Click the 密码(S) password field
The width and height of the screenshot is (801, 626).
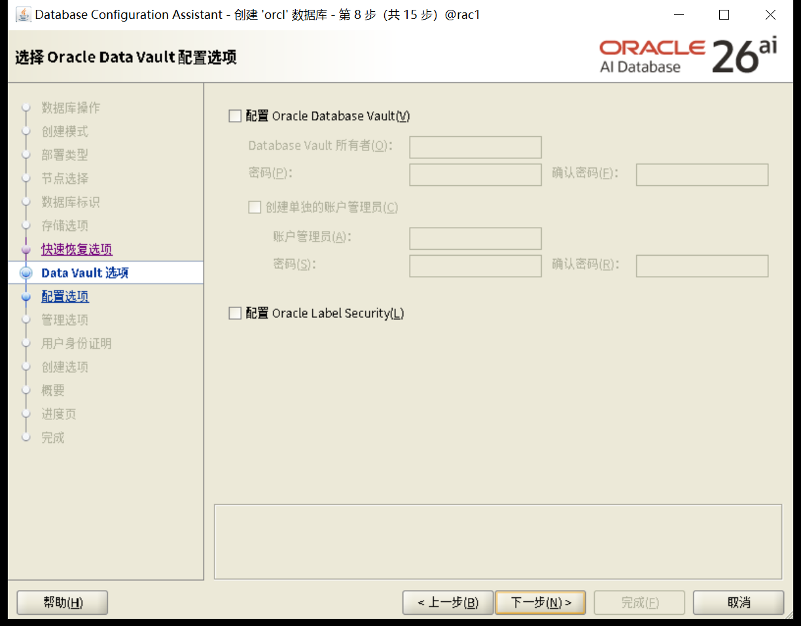[475, 266]
